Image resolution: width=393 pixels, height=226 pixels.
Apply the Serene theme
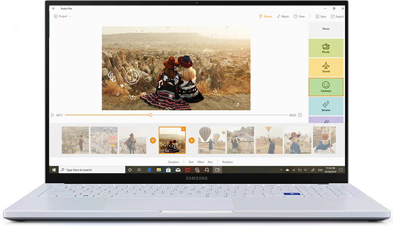coord(326,106)
